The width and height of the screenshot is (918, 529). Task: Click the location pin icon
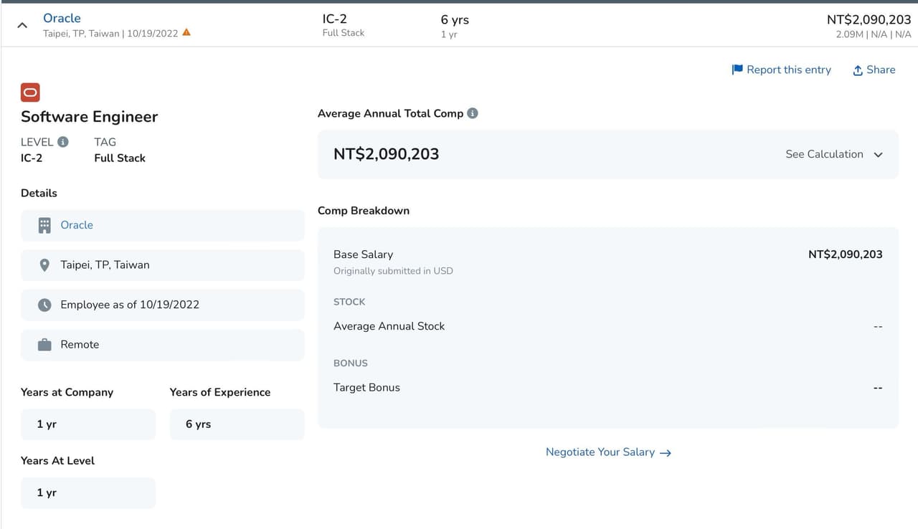44,265
